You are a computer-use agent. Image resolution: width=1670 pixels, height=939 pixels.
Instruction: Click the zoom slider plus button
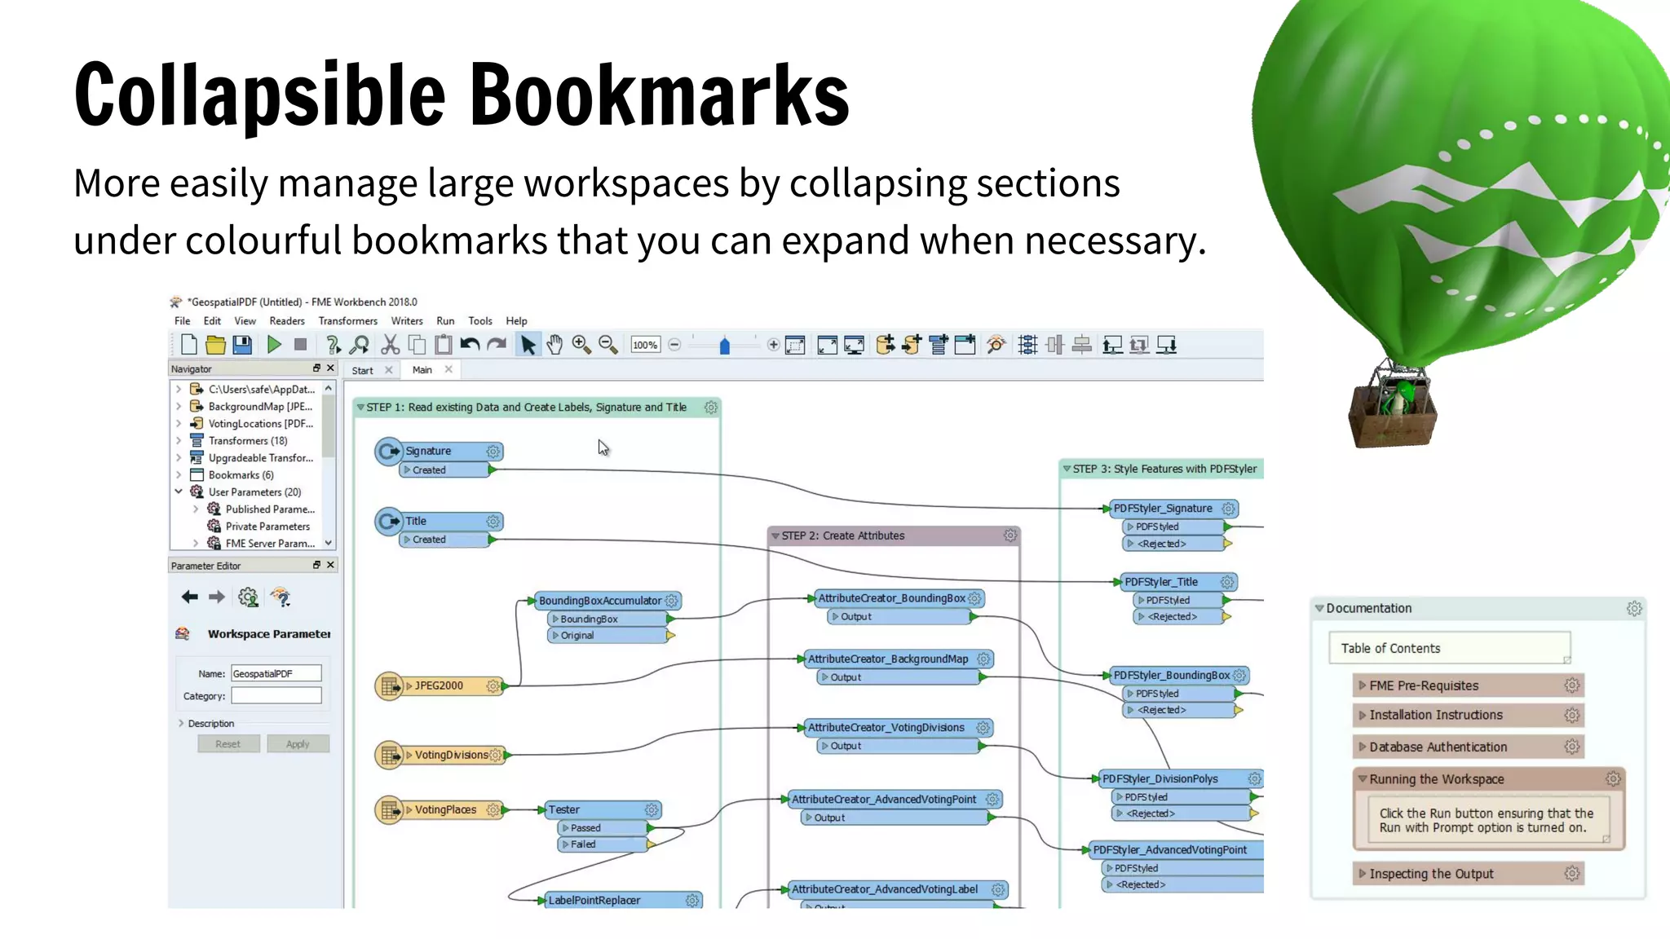[x=773, y=345]
